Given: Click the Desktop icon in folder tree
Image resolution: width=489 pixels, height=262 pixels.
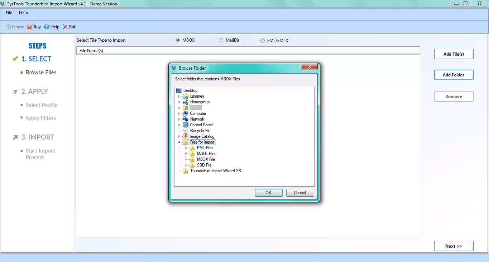Looking at the screenshot, I should (179, 90).
